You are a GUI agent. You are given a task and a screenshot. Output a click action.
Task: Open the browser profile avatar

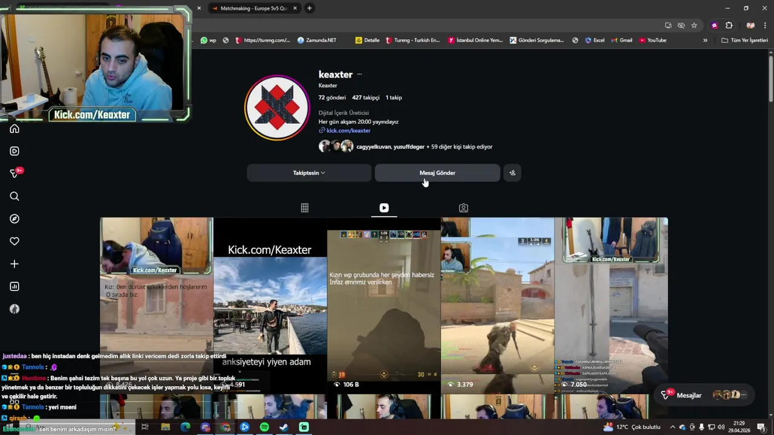750,25
